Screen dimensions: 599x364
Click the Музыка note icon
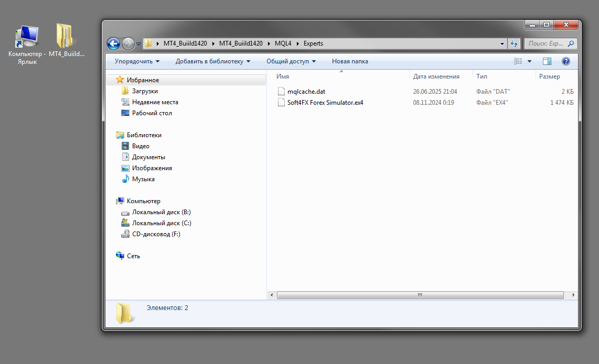[125, 179]
